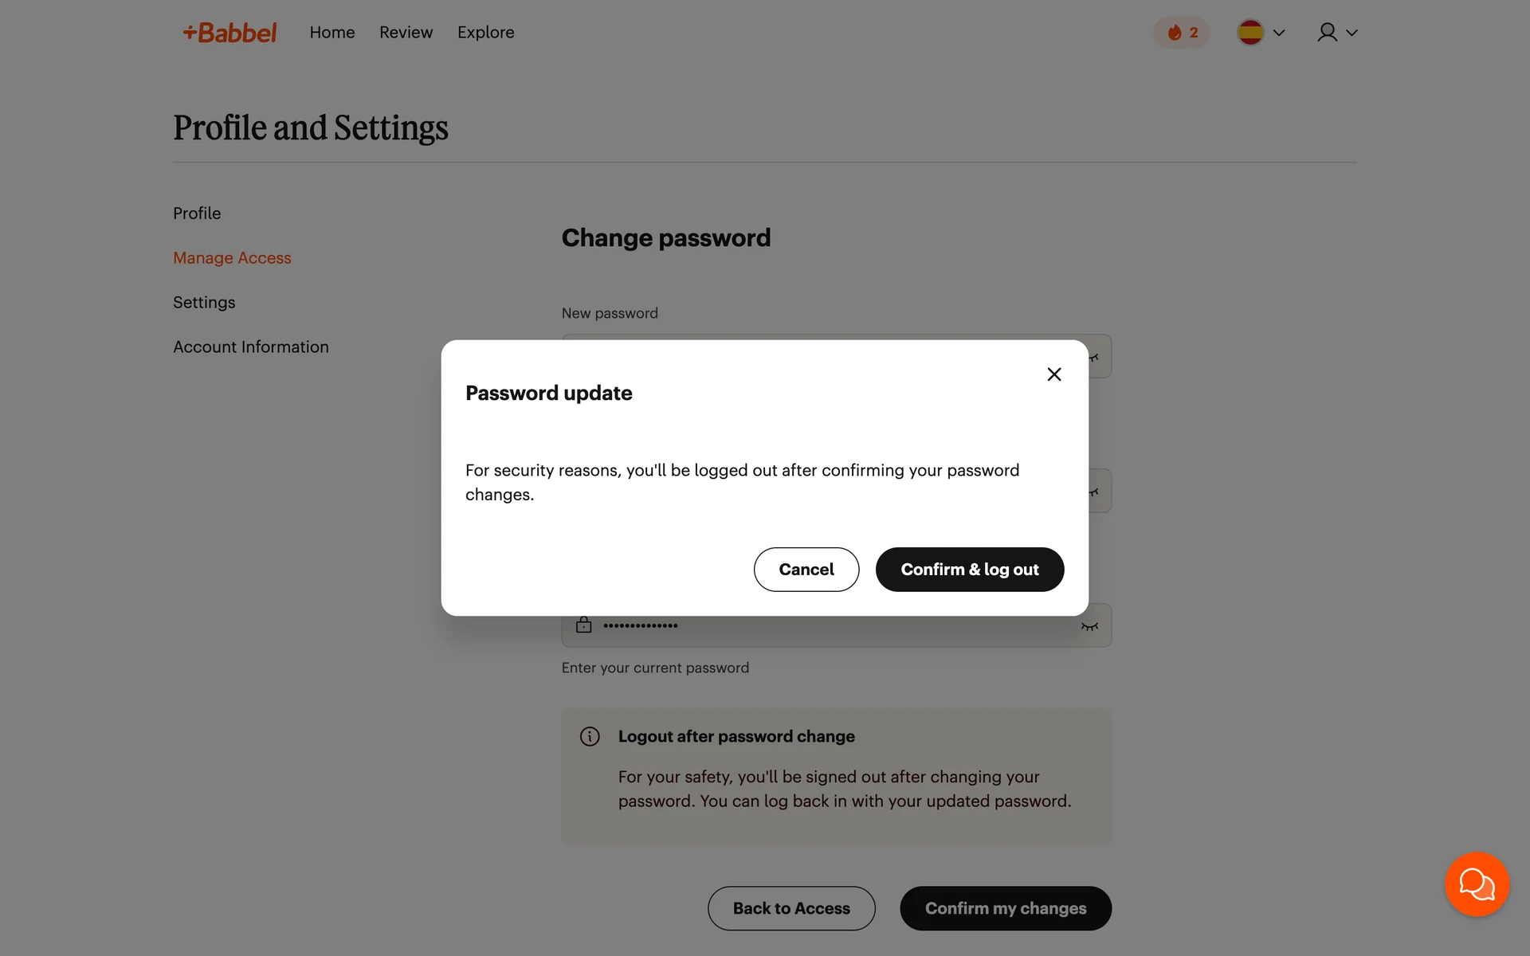This screenshot has height=956, width=1530.
Task: Expand the language selector chevron
Action: 1279,33
